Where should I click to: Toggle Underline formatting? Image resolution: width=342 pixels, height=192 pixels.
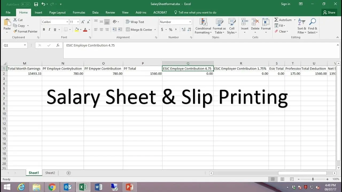click(x=55, y=30)
